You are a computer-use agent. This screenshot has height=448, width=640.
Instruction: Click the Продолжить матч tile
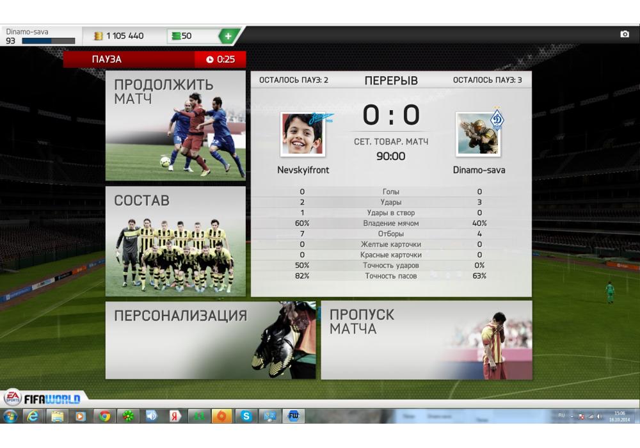[x=175, y=125]
